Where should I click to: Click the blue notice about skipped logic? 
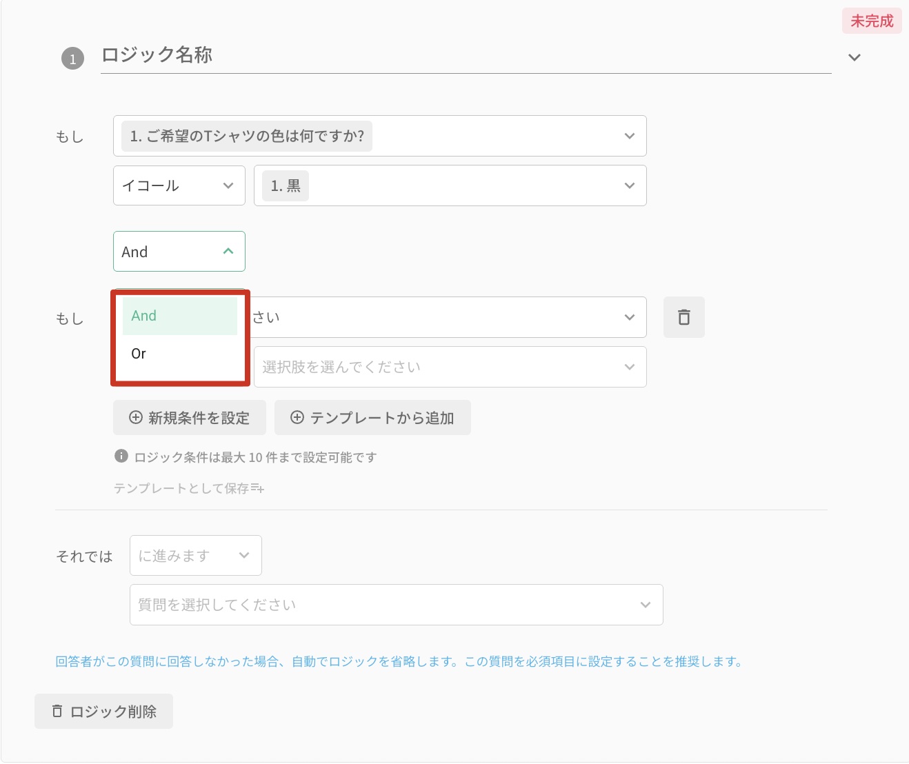click(x=399, y=661)
